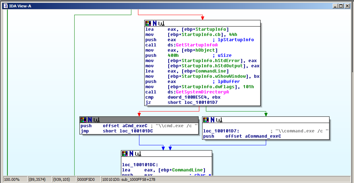
Task: Click the StartupInfo.hStdError mov line
Action: coord(201,61)
